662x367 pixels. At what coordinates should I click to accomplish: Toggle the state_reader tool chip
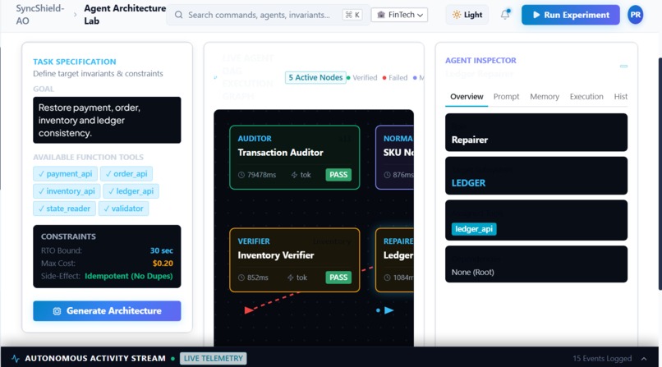[65, 209]
